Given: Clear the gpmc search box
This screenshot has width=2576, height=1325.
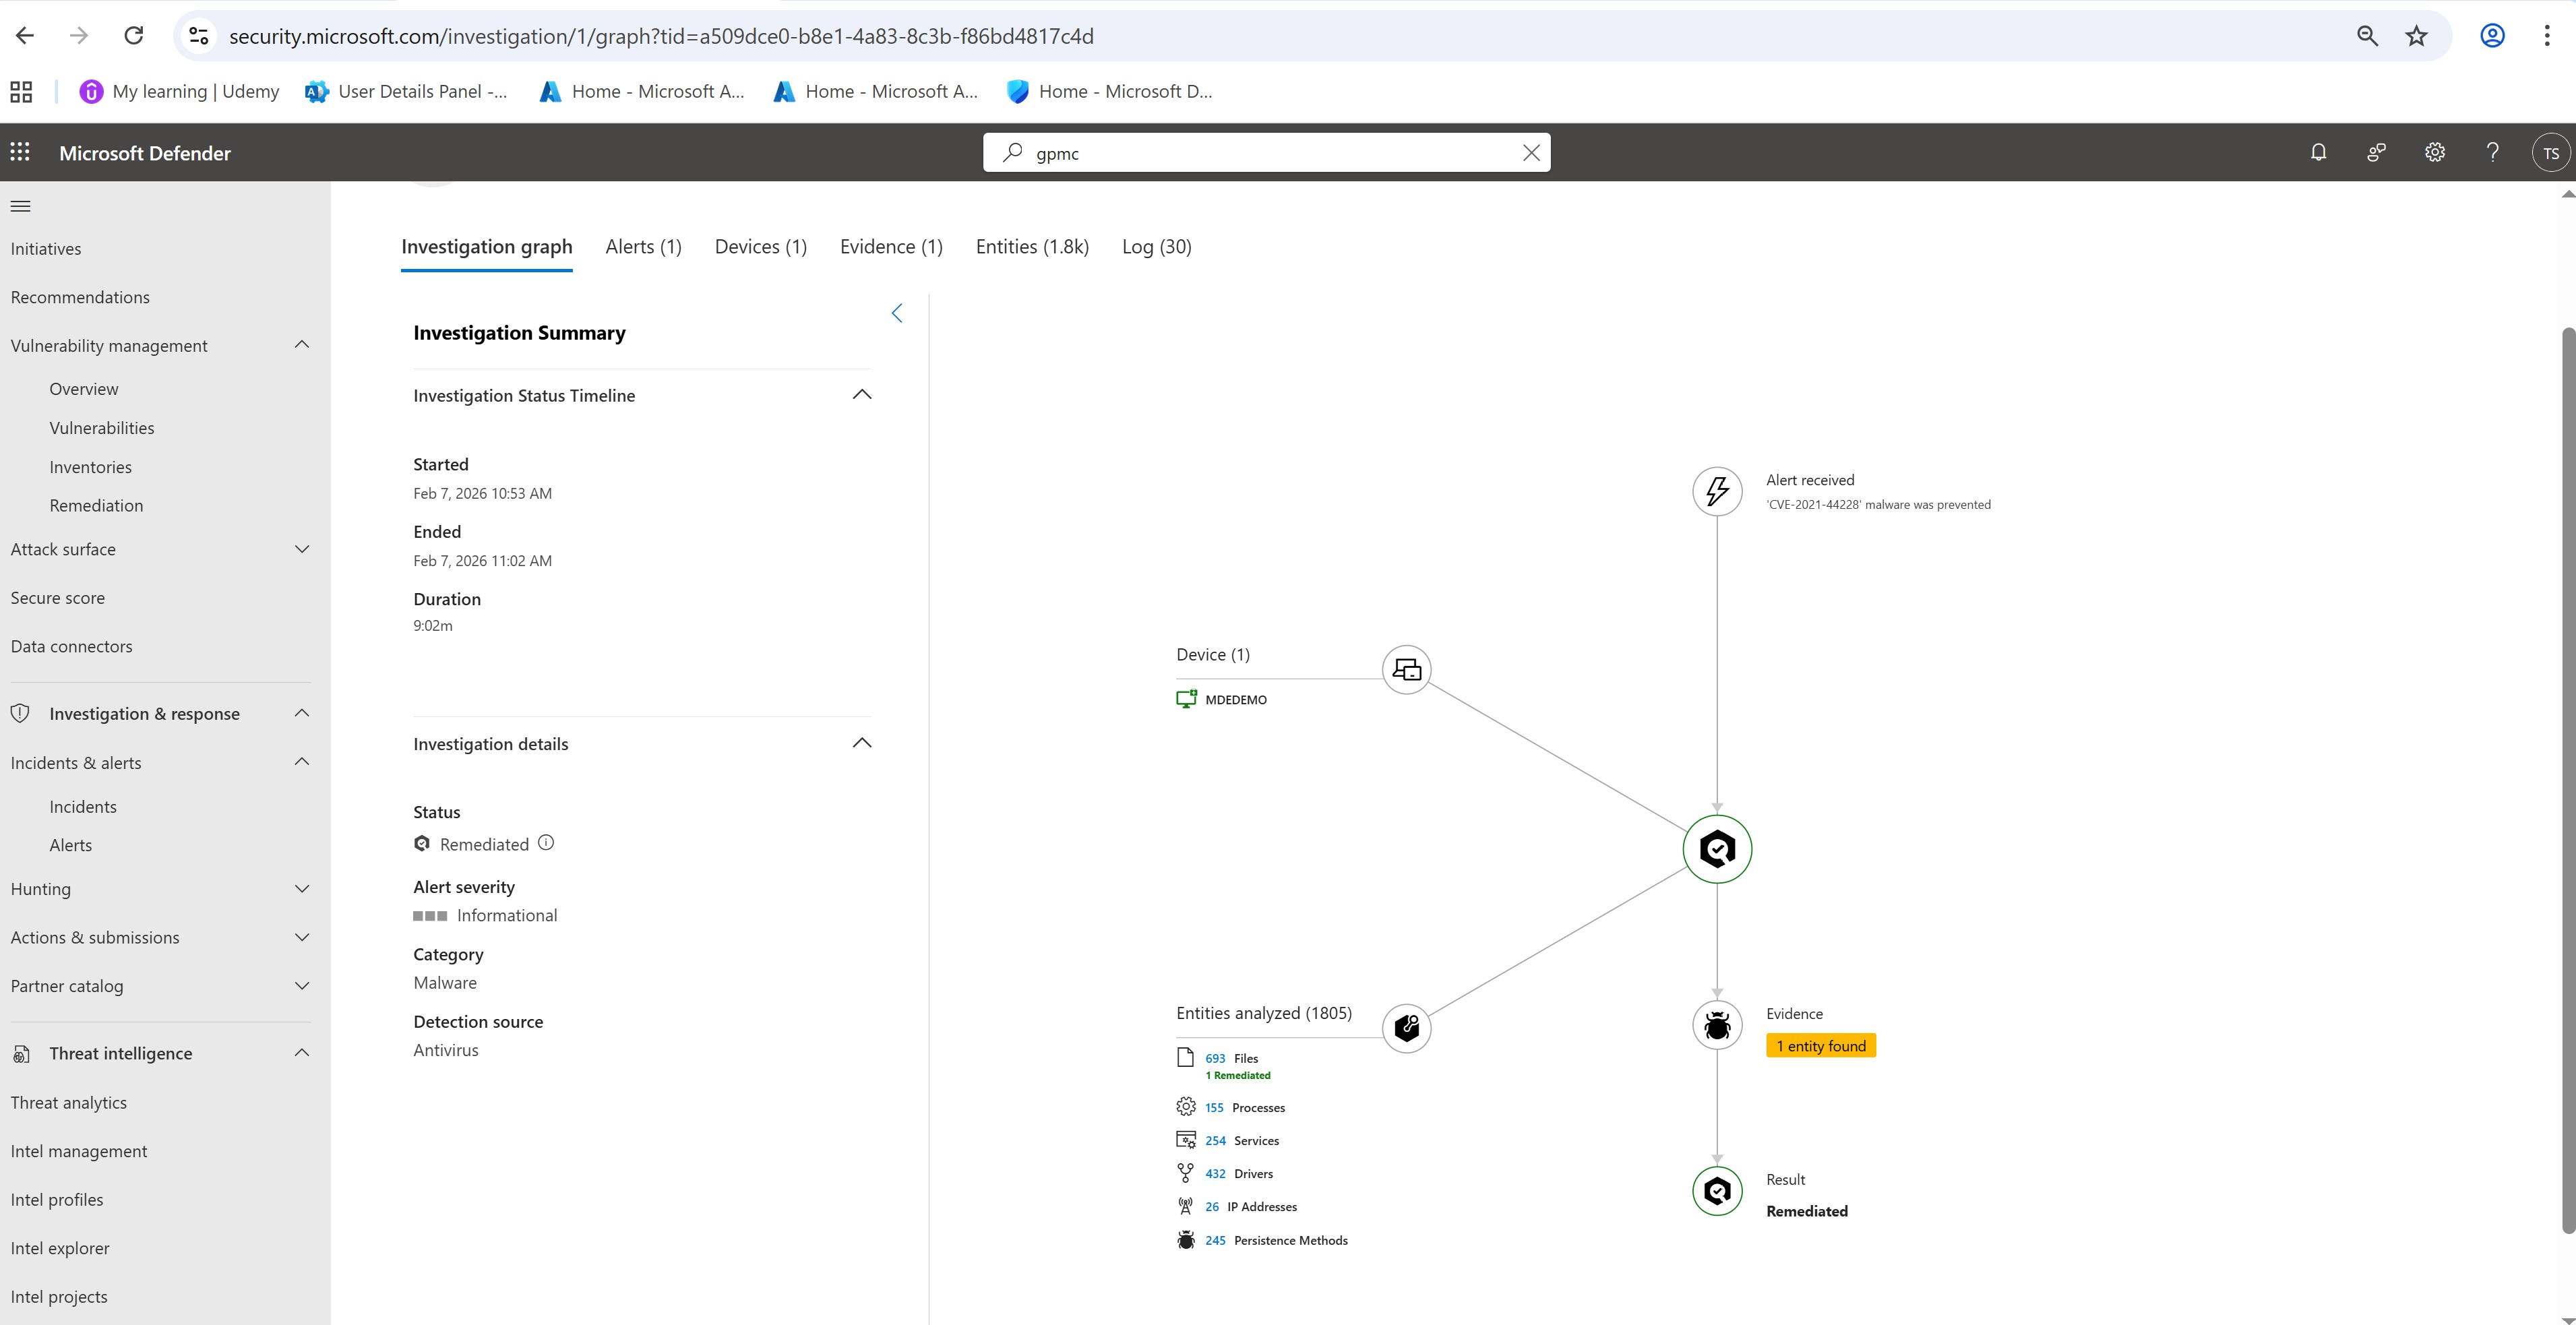Looking at the screenshot, I should click(1530, 153).
